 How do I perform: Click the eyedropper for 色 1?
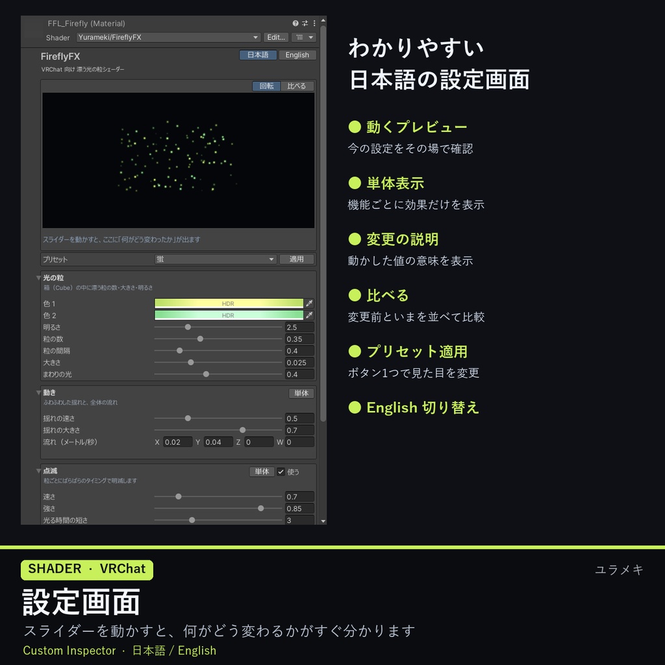(310, 303)
